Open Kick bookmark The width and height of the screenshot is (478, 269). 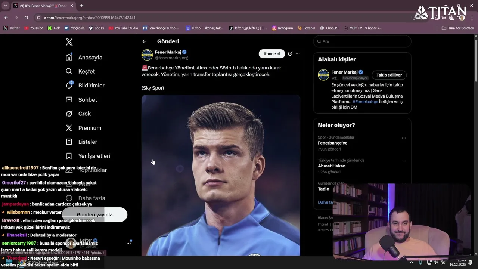[x=54, y=28]
